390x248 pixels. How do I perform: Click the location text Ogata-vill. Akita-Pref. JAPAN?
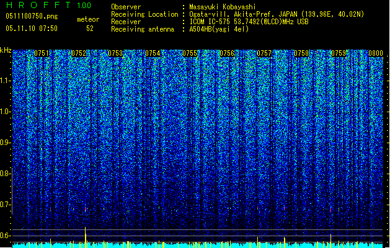point(243,14)
